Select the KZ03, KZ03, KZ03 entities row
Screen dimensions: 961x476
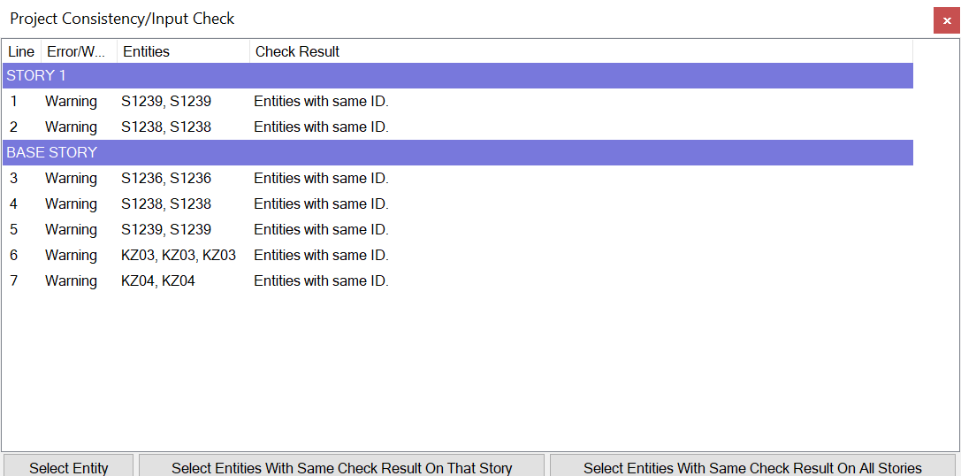(x=179, y=256)
